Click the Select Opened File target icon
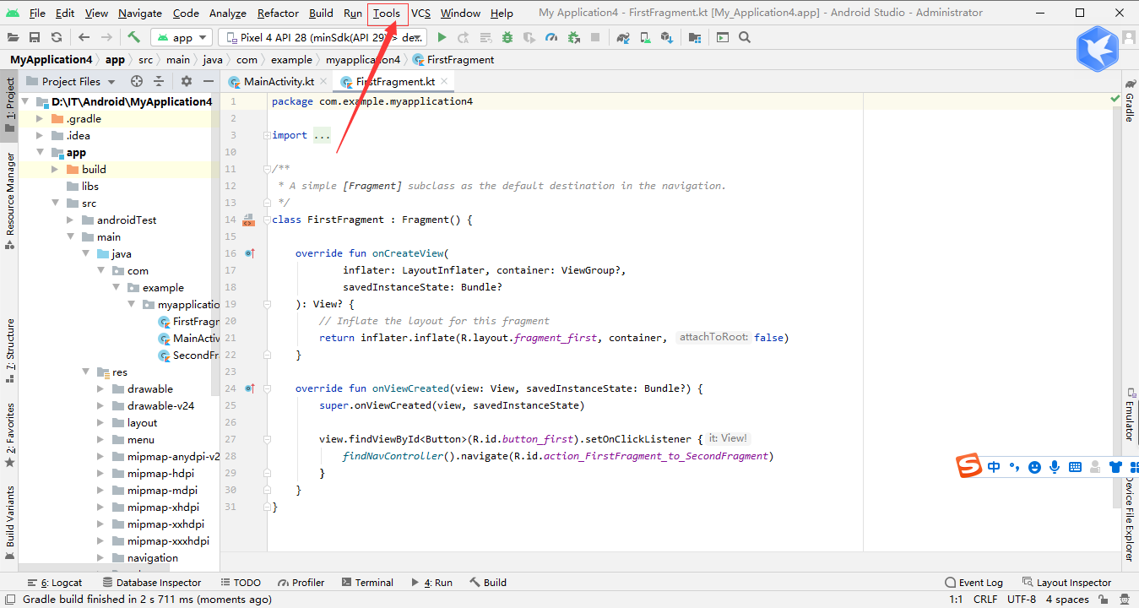The width and height of the screenshot is (1139, 608). point(137,81)
